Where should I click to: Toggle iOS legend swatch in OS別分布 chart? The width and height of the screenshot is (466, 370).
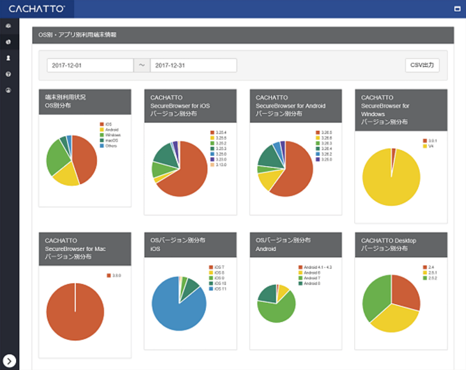click(101, 123)
